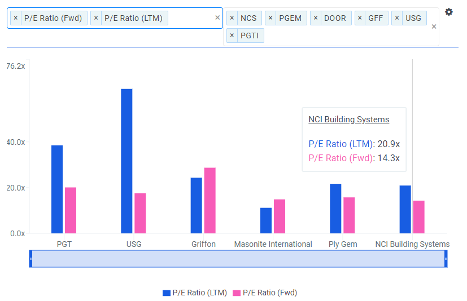This screenshot has width=467, height=301.
Task: Select Griffon blue LTM bar
Action: (197, 206)
